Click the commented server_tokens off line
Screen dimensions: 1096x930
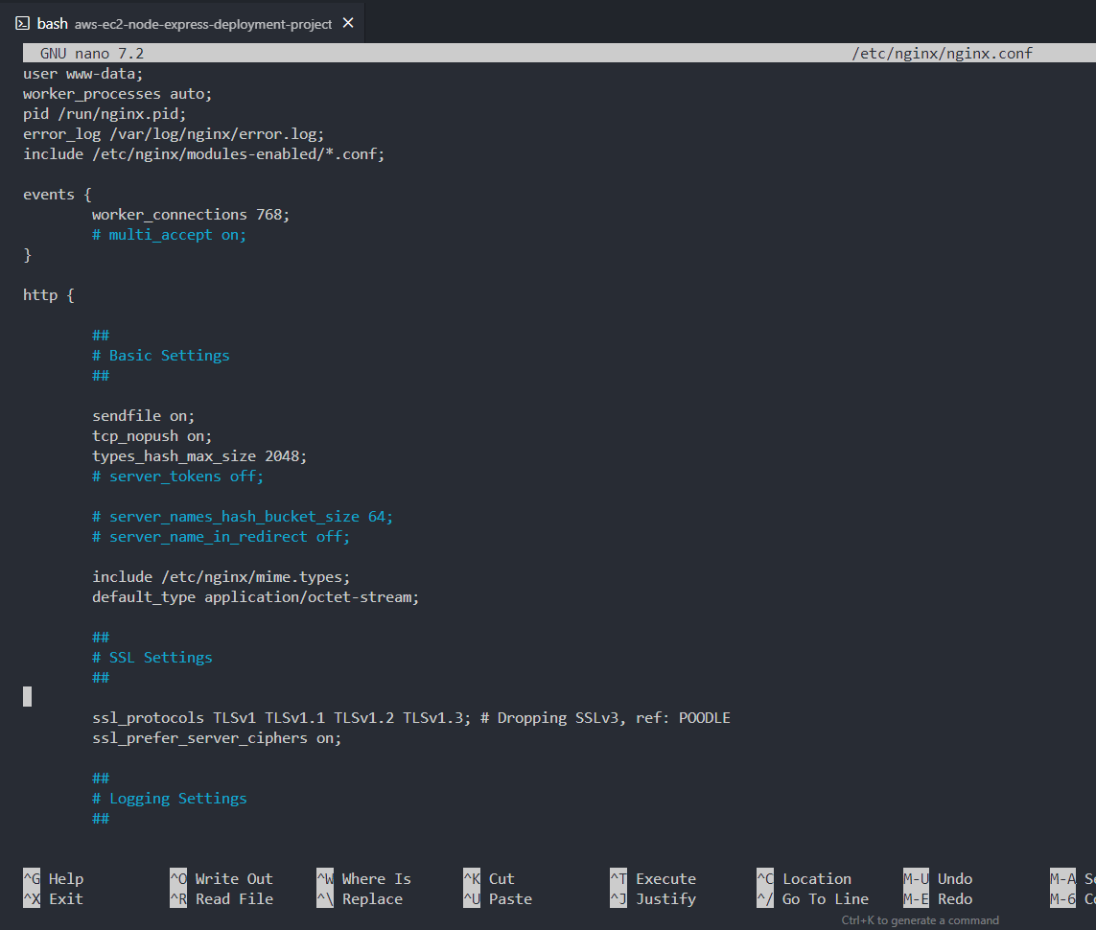177,477
